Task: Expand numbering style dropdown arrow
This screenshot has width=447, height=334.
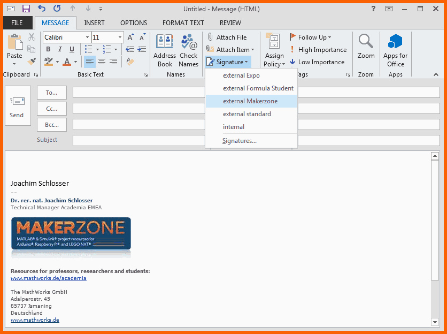Action: click(115, 49)
